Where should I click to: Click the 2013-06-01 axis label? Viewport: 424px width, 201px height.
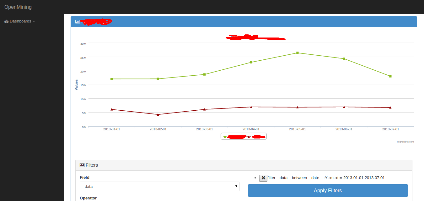coord(344,129)
